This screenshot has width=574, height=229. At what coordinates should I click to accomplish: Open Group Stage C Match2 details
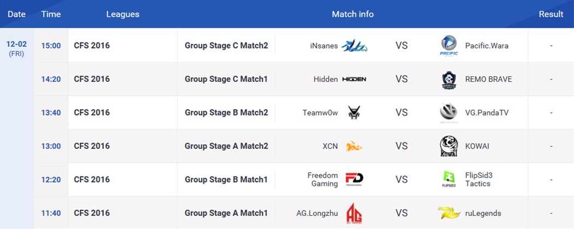(226, 46)
